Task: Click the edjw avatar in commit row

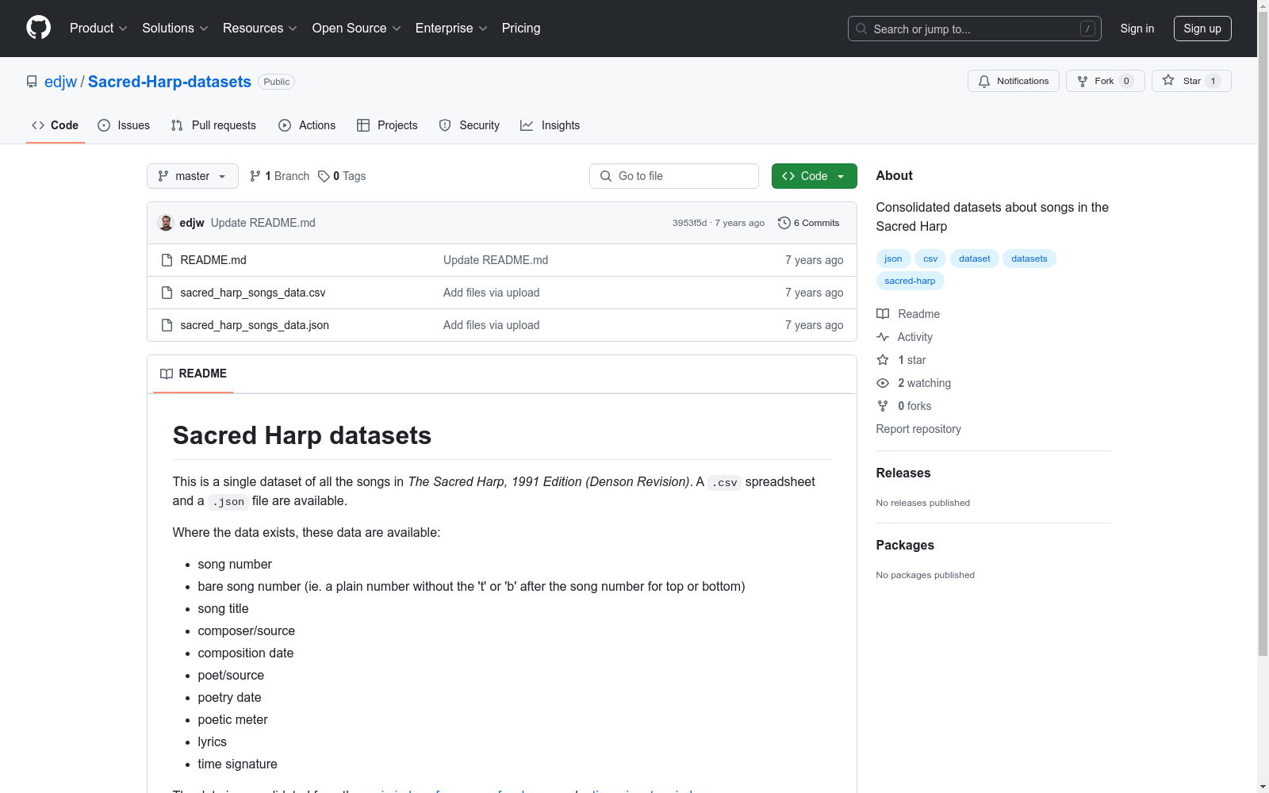Action: tap(166, 223)
